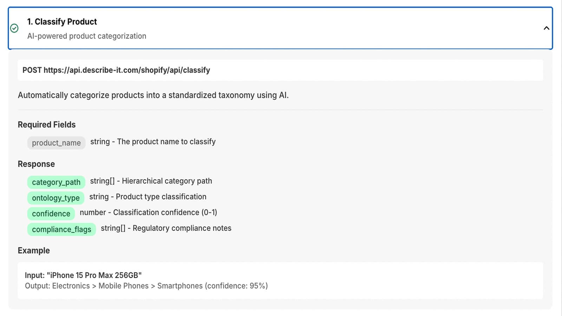
Task: Select the ontology_type response tag
Action: [56, 198]
